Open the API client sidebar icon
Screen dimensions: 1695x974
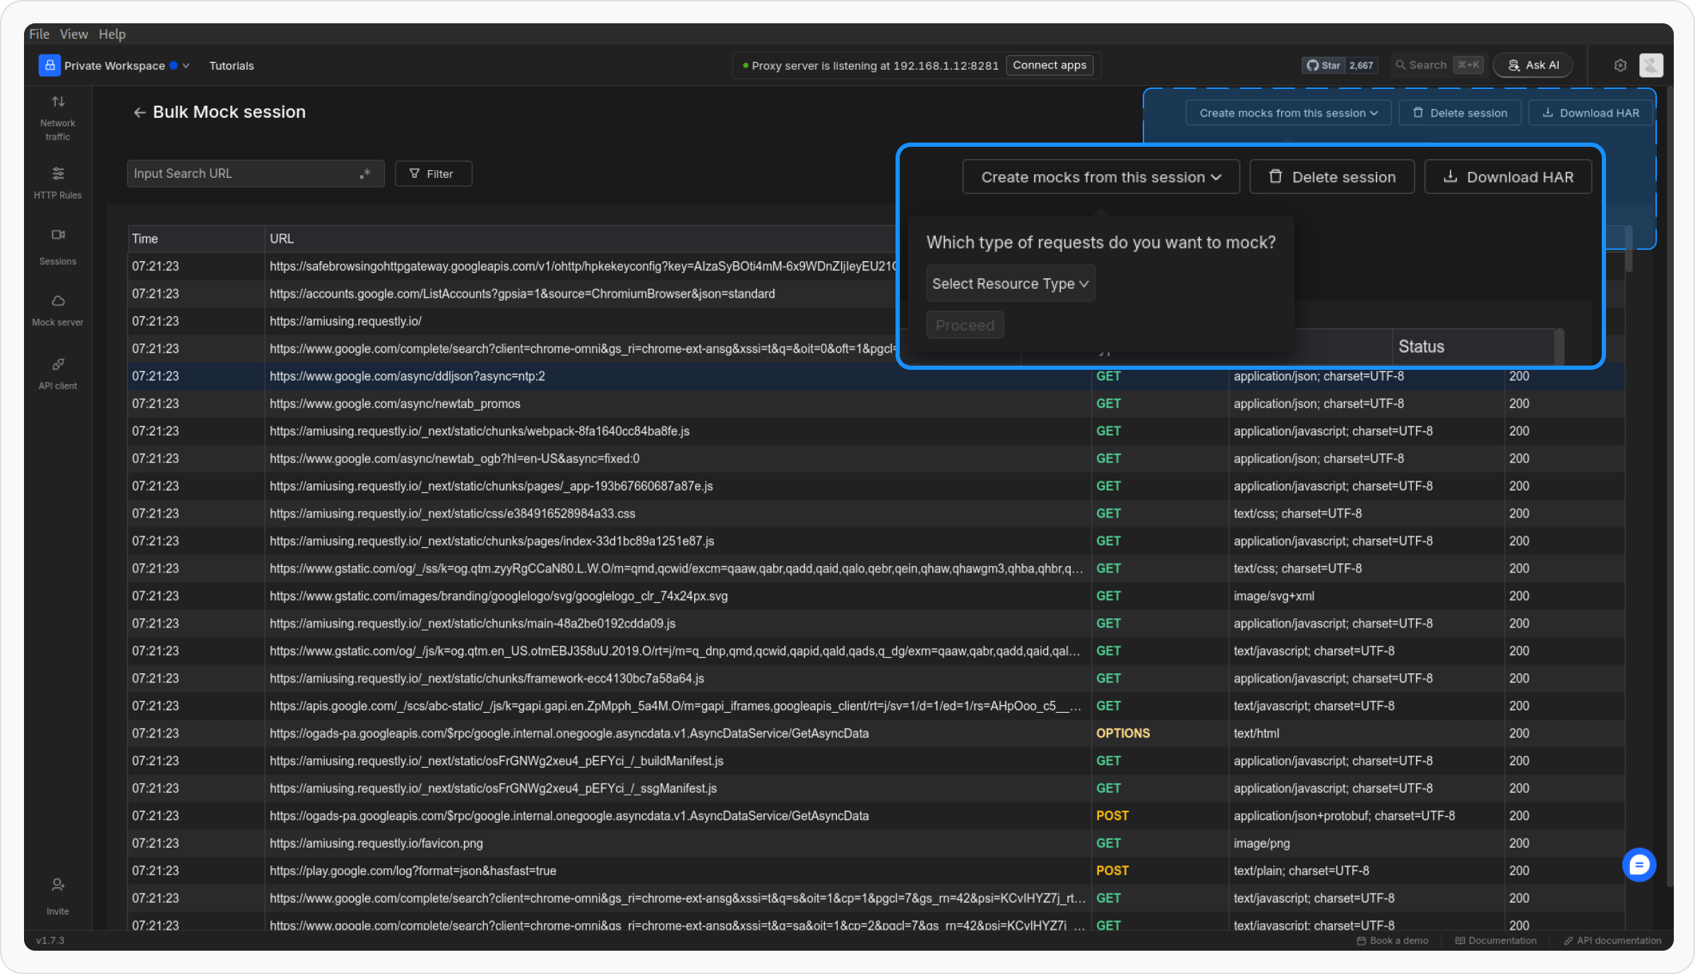(x=58, y=365)
